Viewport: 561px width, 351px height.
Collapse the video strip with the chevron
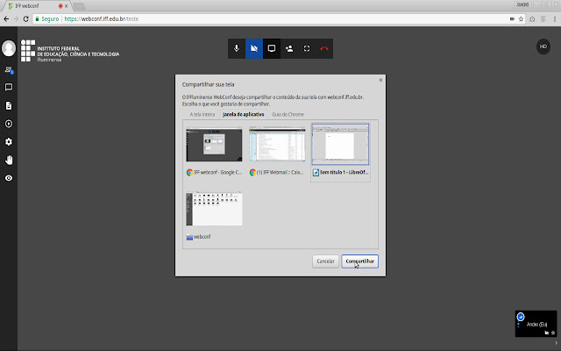[556, 343]
